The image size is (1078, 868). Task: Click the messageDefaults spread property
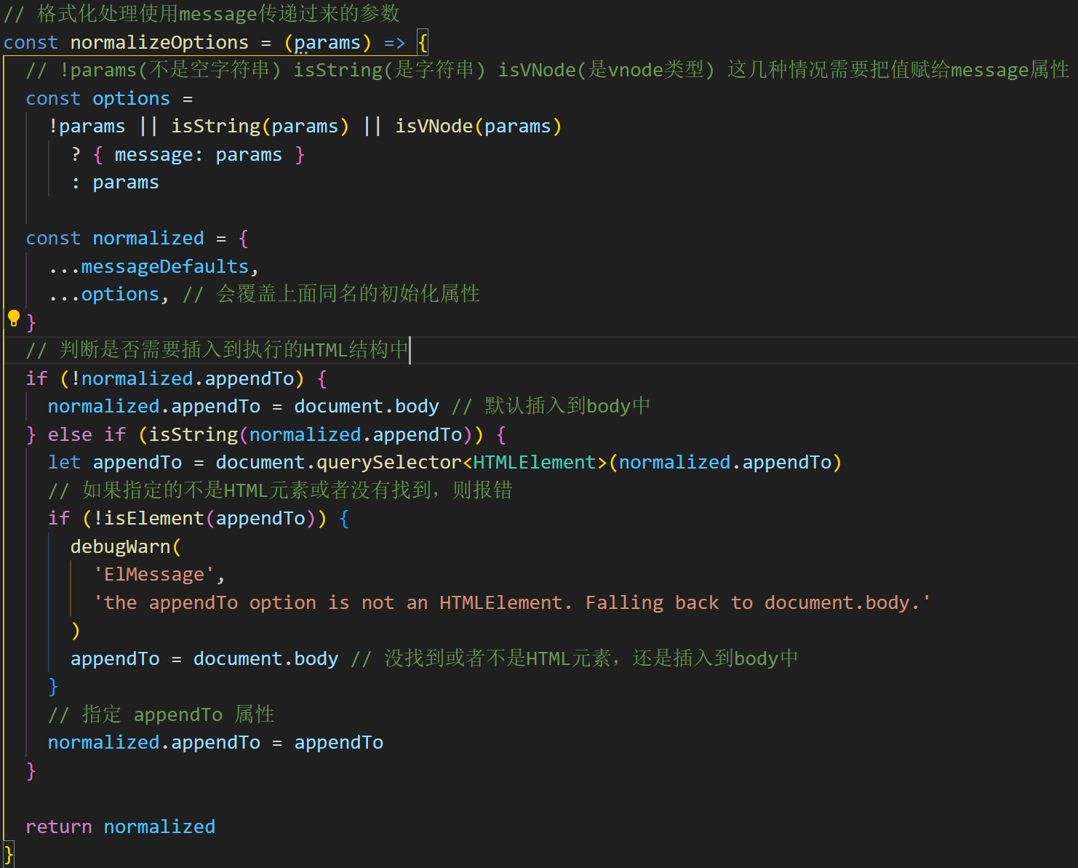click(x=166, y=266)
